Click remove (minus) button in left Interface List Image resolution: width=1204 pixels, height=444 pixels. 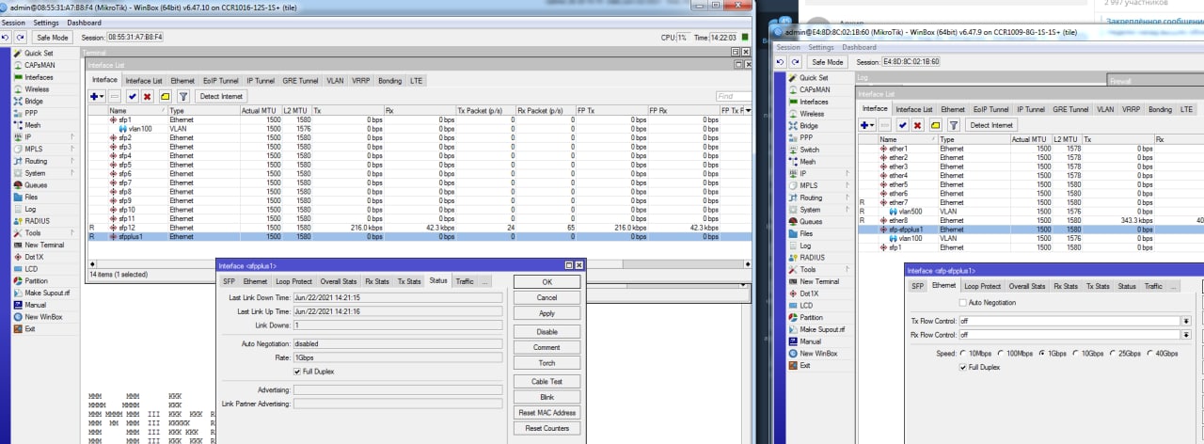115,96
